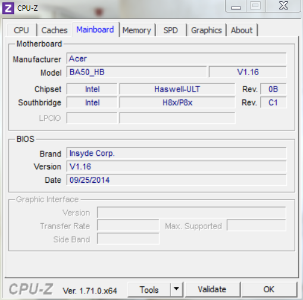Click the first empty LPCIO field
Viewport: 303px width, 300px height.
point(92,118)
